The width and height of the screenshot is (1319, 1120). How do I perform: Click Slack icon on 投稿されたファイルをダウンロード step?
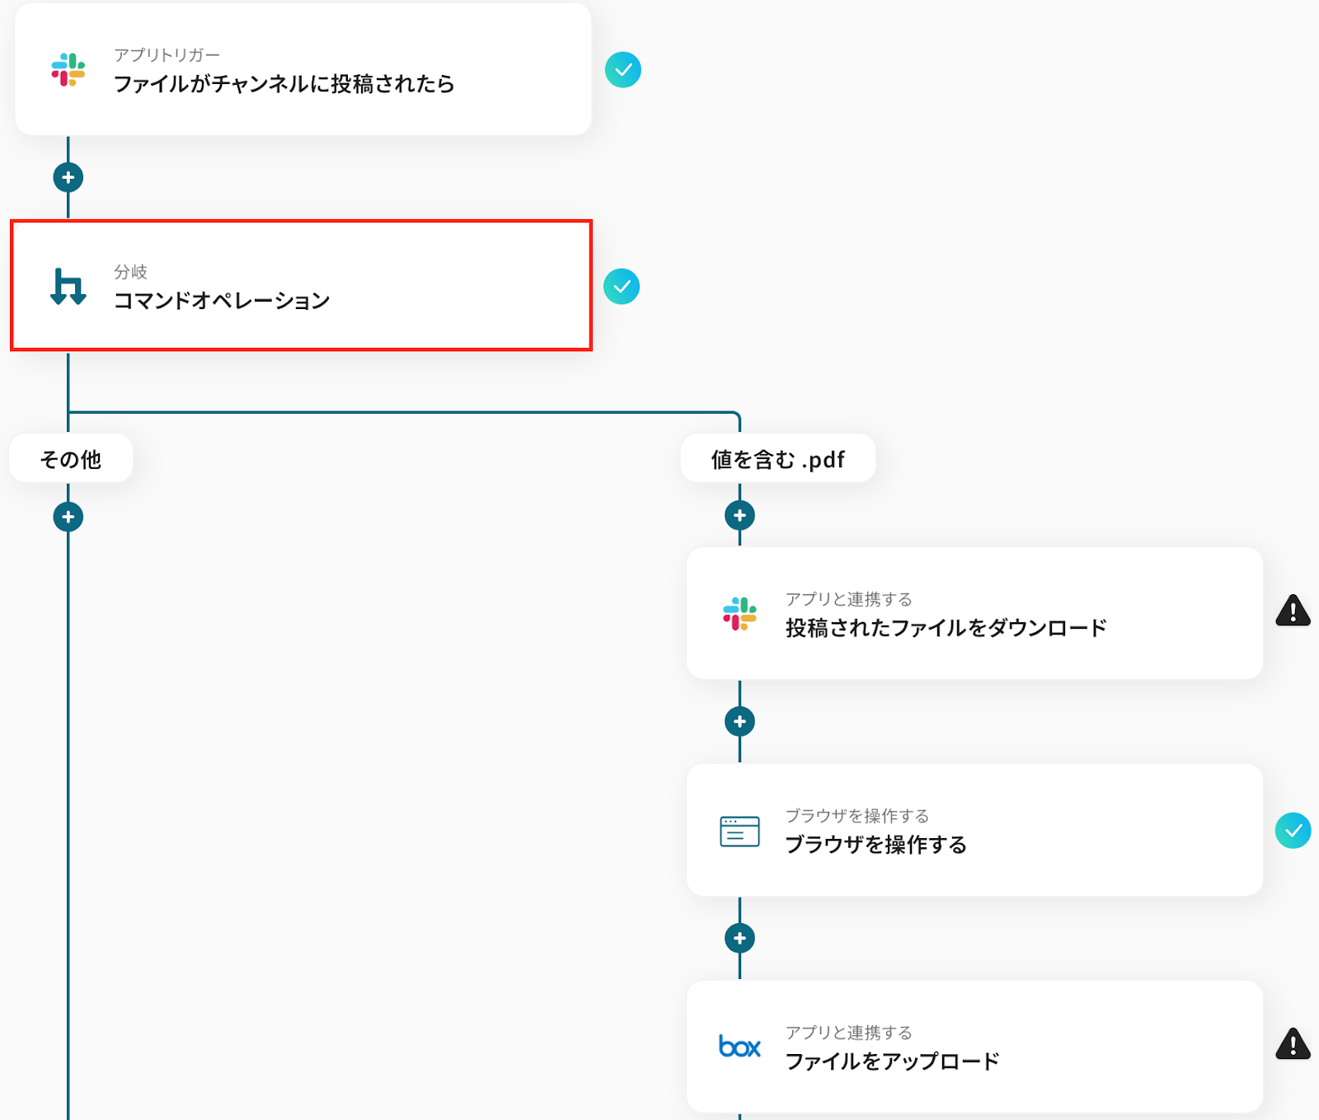click(739, 614)
